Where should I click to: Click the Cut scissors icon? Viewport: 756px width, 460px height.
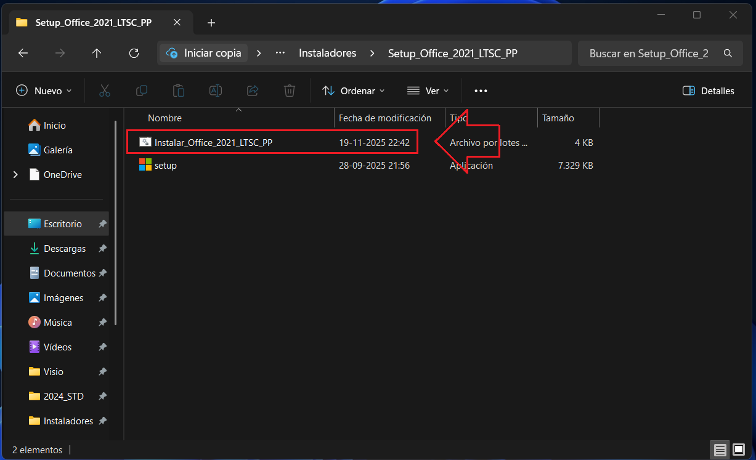pyautogui.click(x=104, y=91)
